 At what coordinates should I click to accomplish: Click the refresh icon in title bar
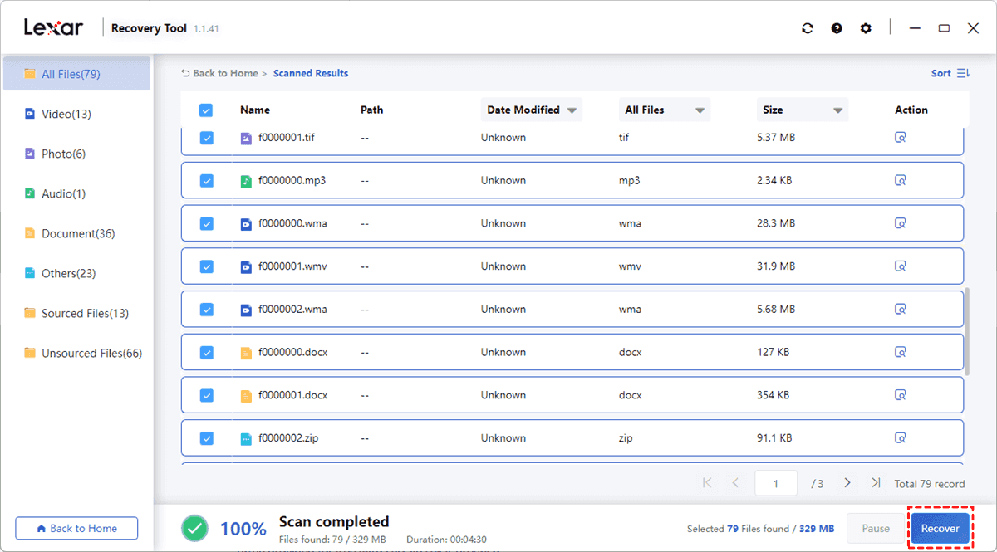coord(808,28)
